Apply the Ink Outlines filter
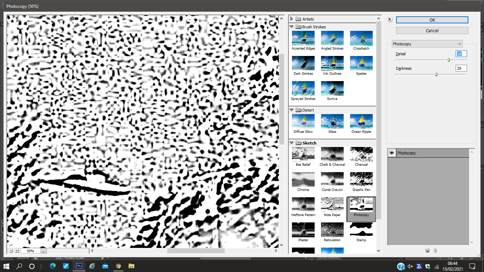This screenshot has width=484, height=272. click(332, 63)
